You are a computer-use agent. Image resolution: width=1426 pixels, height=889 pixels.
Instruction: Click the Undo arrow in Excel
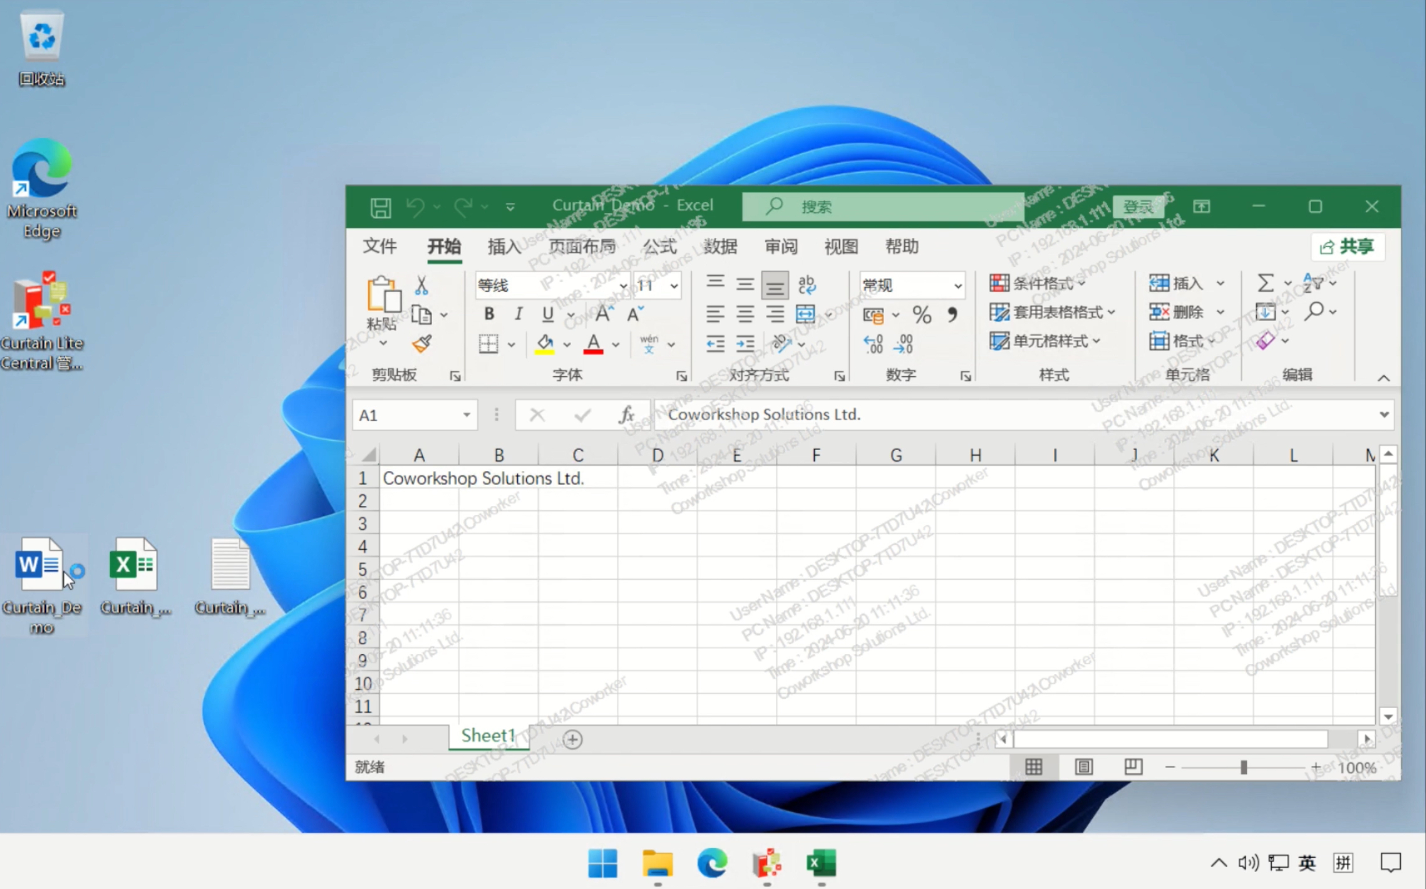(x=415, y=207)
